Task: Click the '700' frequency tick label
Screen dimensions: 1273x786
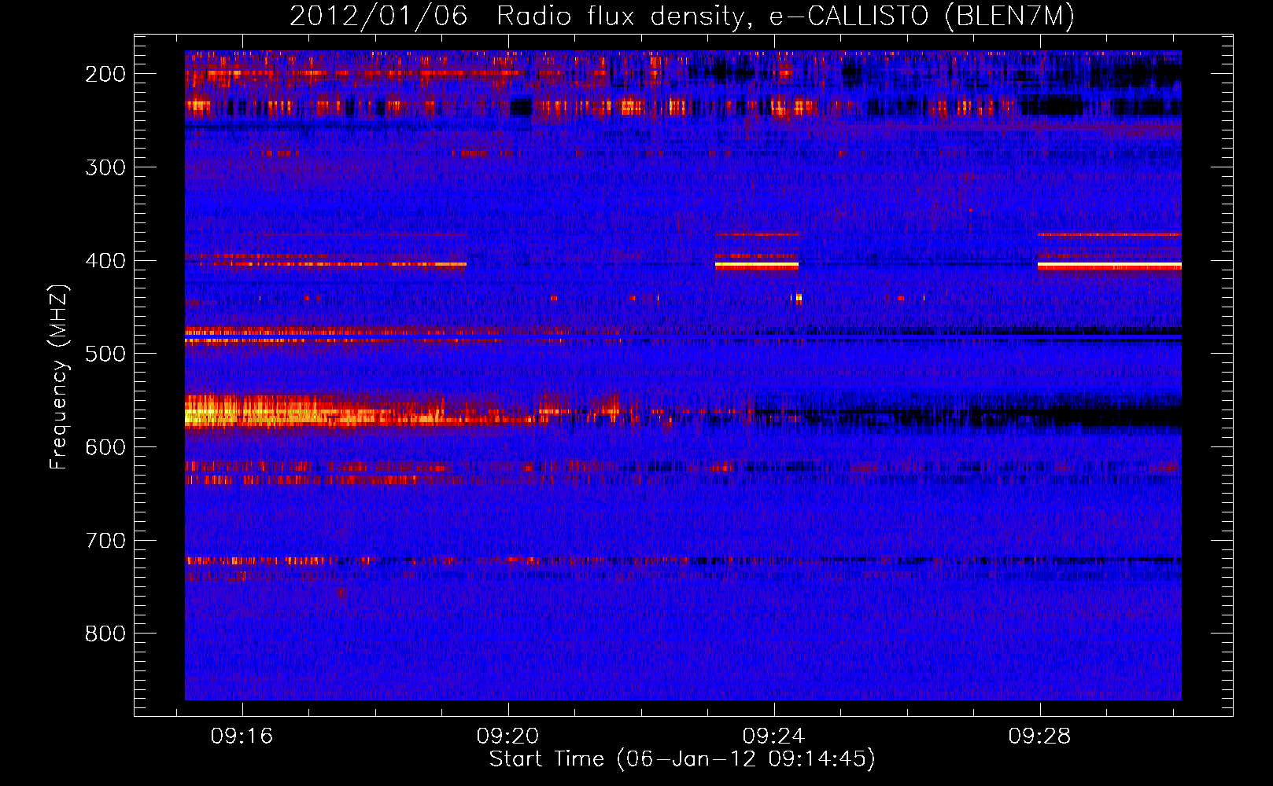Action: coord(105,541)
